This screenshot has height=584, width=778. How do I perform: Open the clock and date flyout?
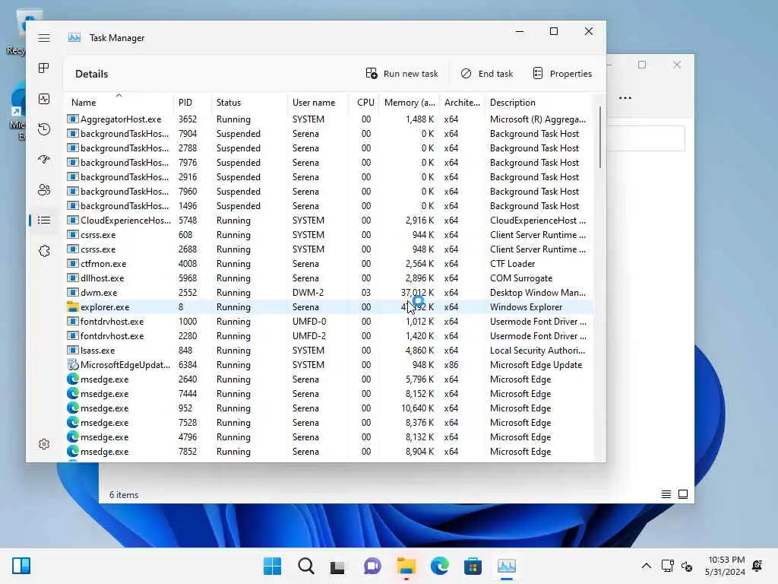(x=725, y=566)
